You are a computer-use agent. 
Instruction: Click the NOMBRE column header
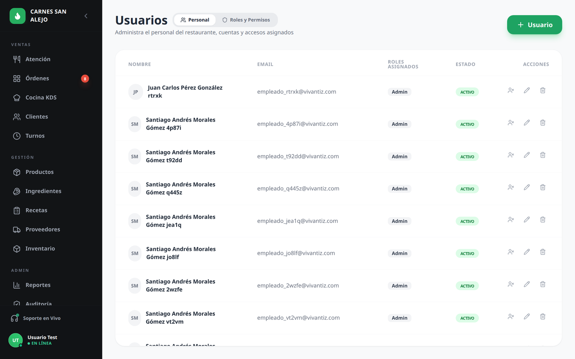tap(139, 64)
